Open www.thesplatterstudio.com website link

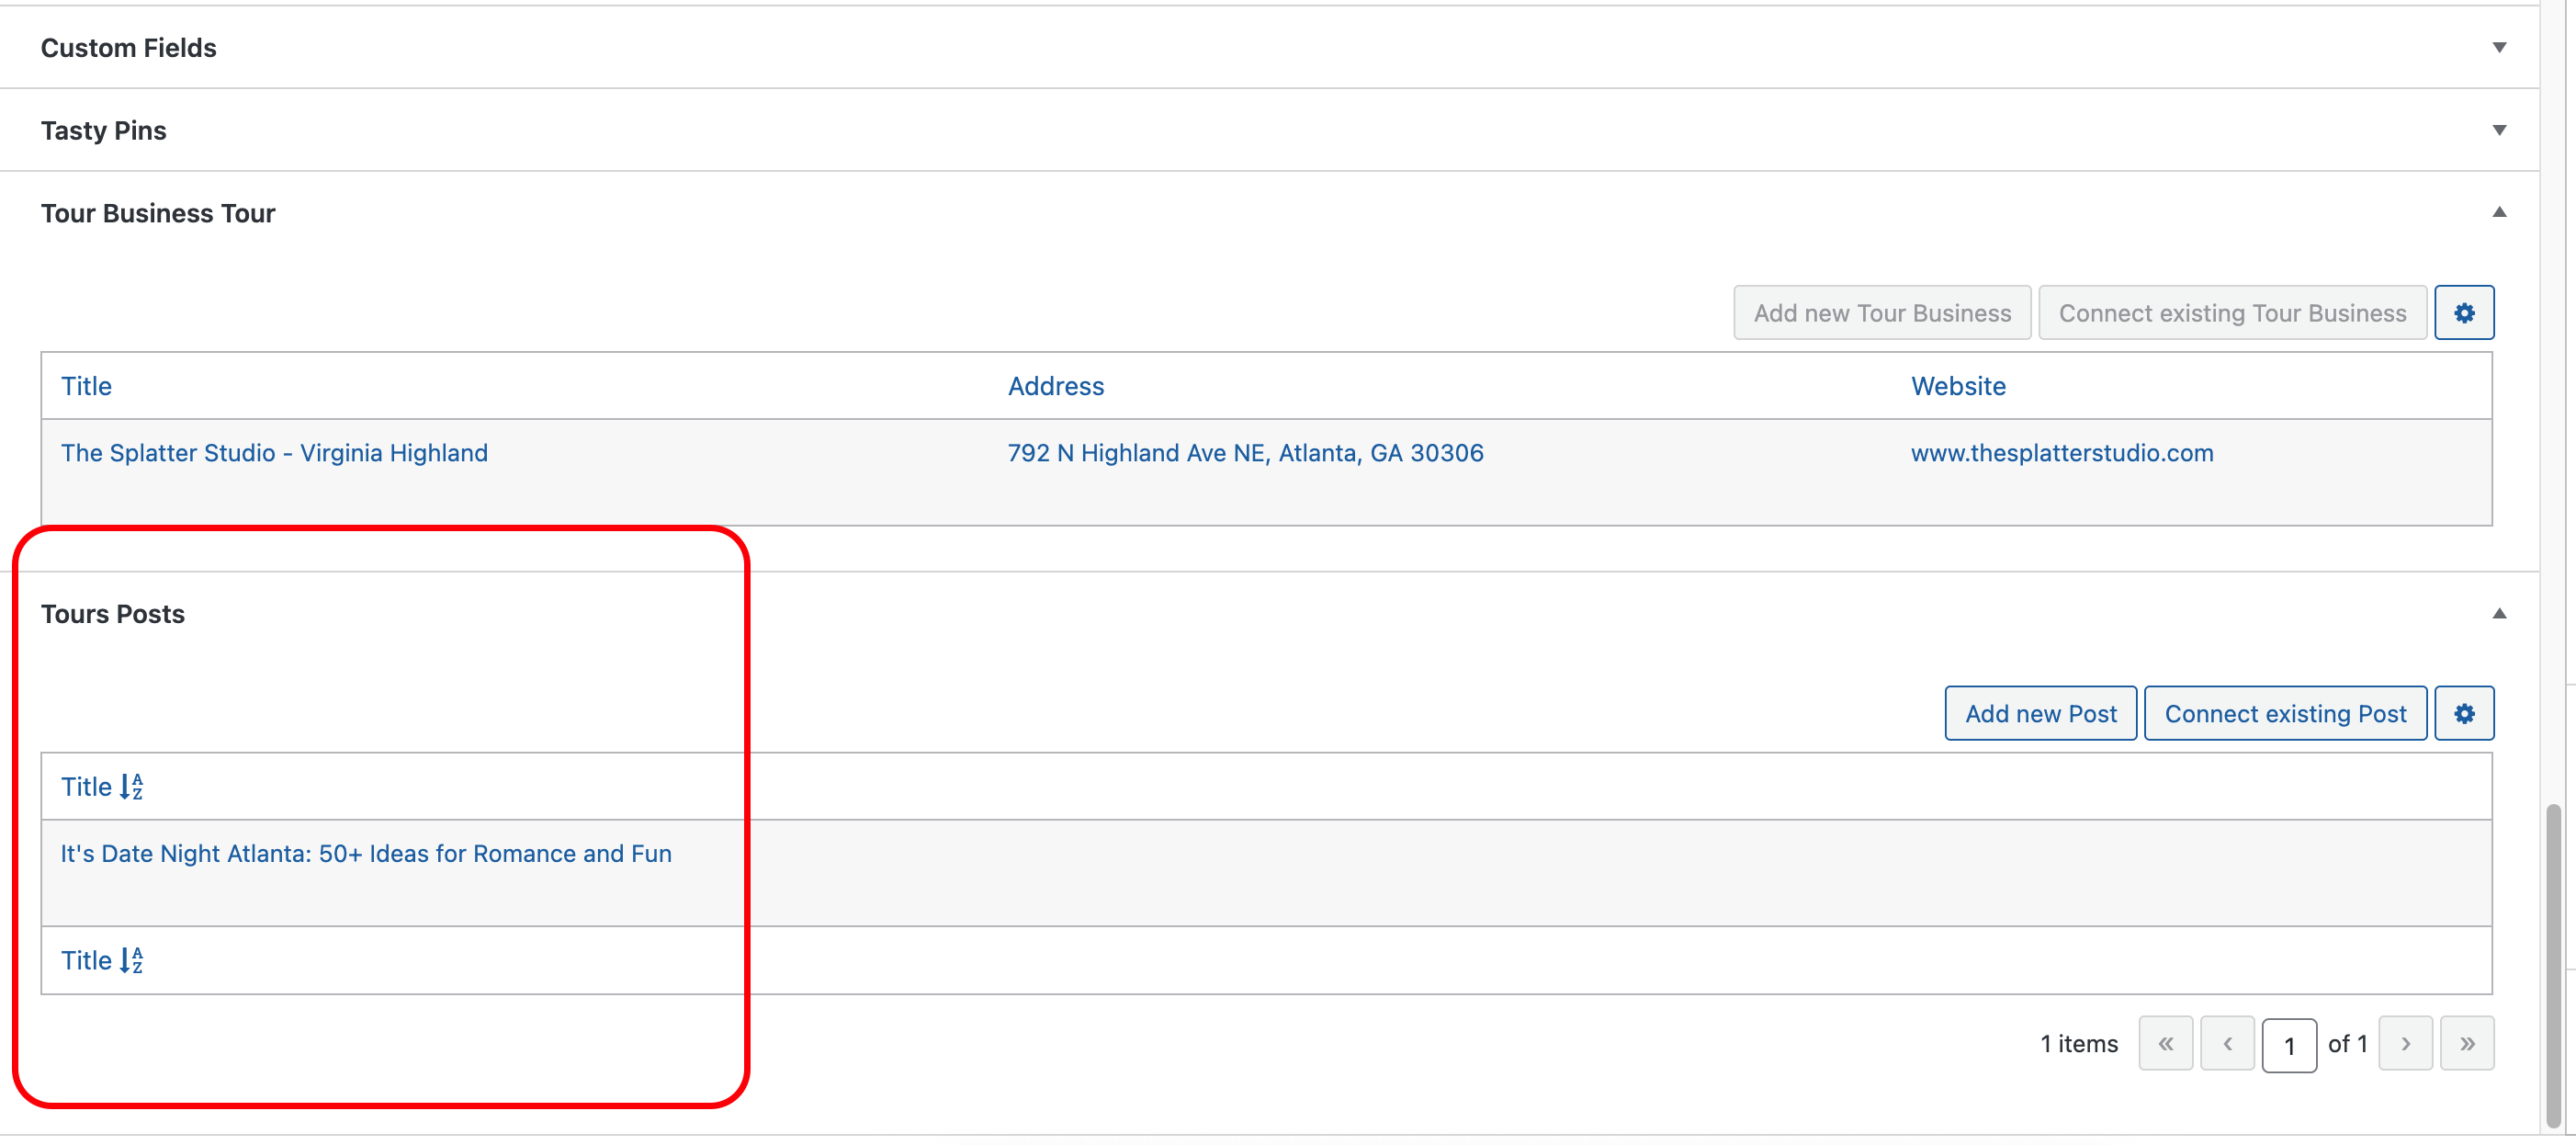[2062, 453]
